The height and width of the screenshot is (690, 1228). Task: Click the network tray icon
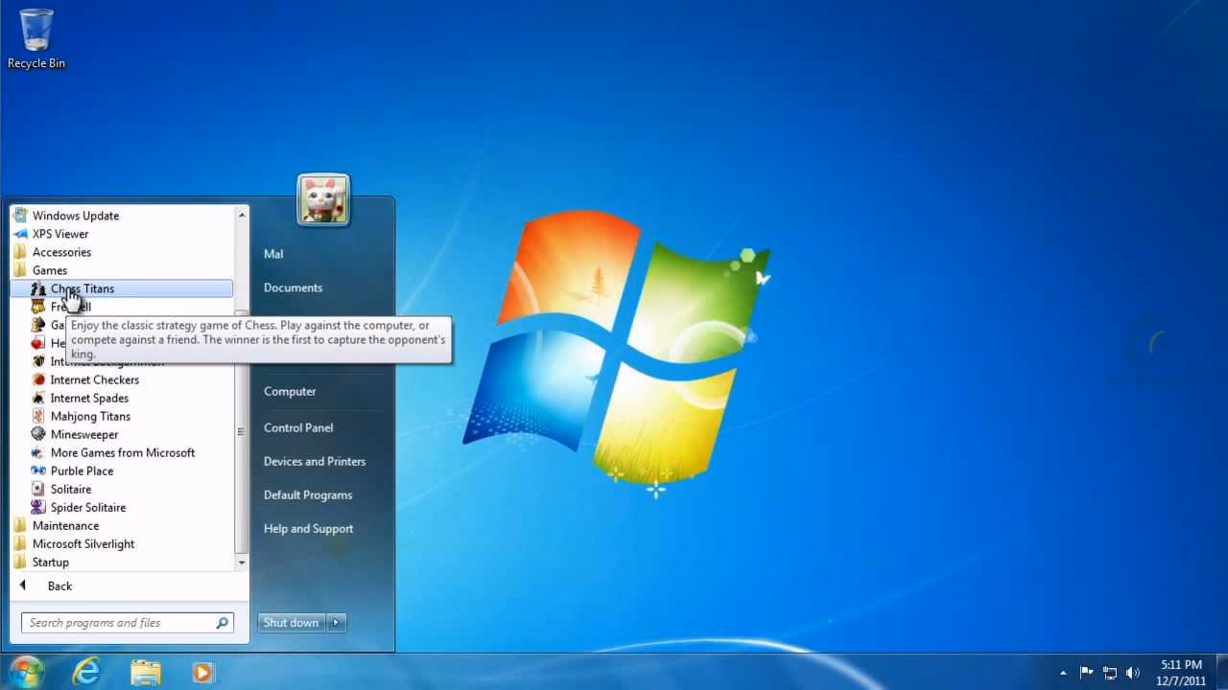[1110, 673]
